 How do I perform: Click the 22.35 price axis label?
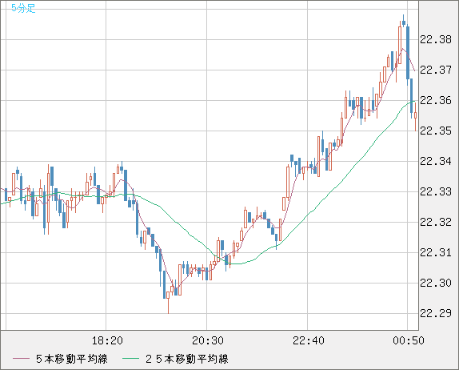436,131
